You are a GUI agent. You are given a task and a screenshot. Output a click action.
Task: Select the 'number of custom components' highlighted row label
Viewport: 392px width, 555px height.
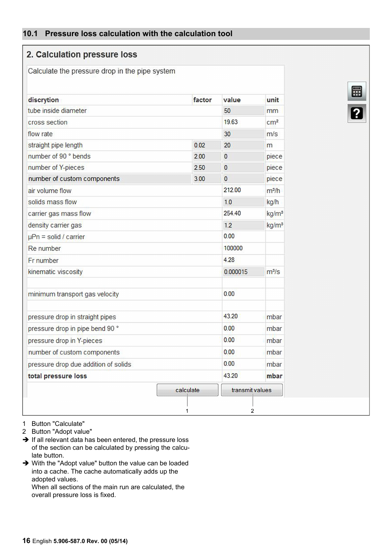[74, 179]
